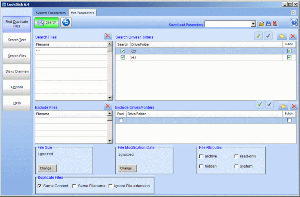Open Search Text section
This screenshot has height=197, width=300.
point(17,40)
